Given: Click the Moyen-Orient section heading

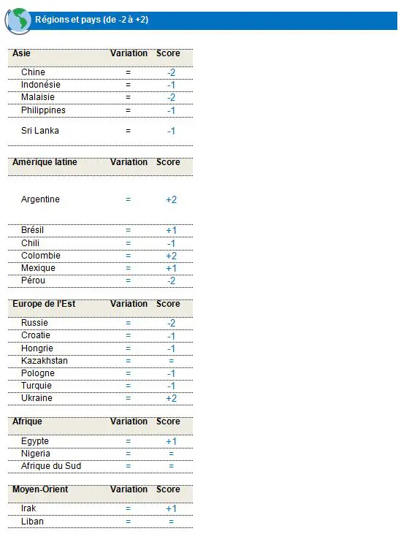Looking at the screenshot, I should tap(40, 489).
